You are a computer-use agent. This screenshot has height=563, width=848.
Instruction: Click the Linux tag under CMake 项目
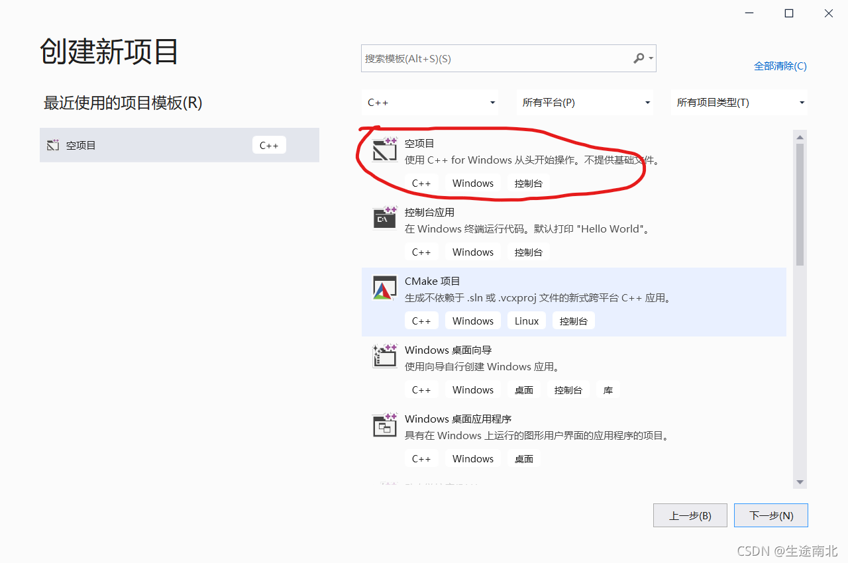pyautogui.click(x=527, y=321)
